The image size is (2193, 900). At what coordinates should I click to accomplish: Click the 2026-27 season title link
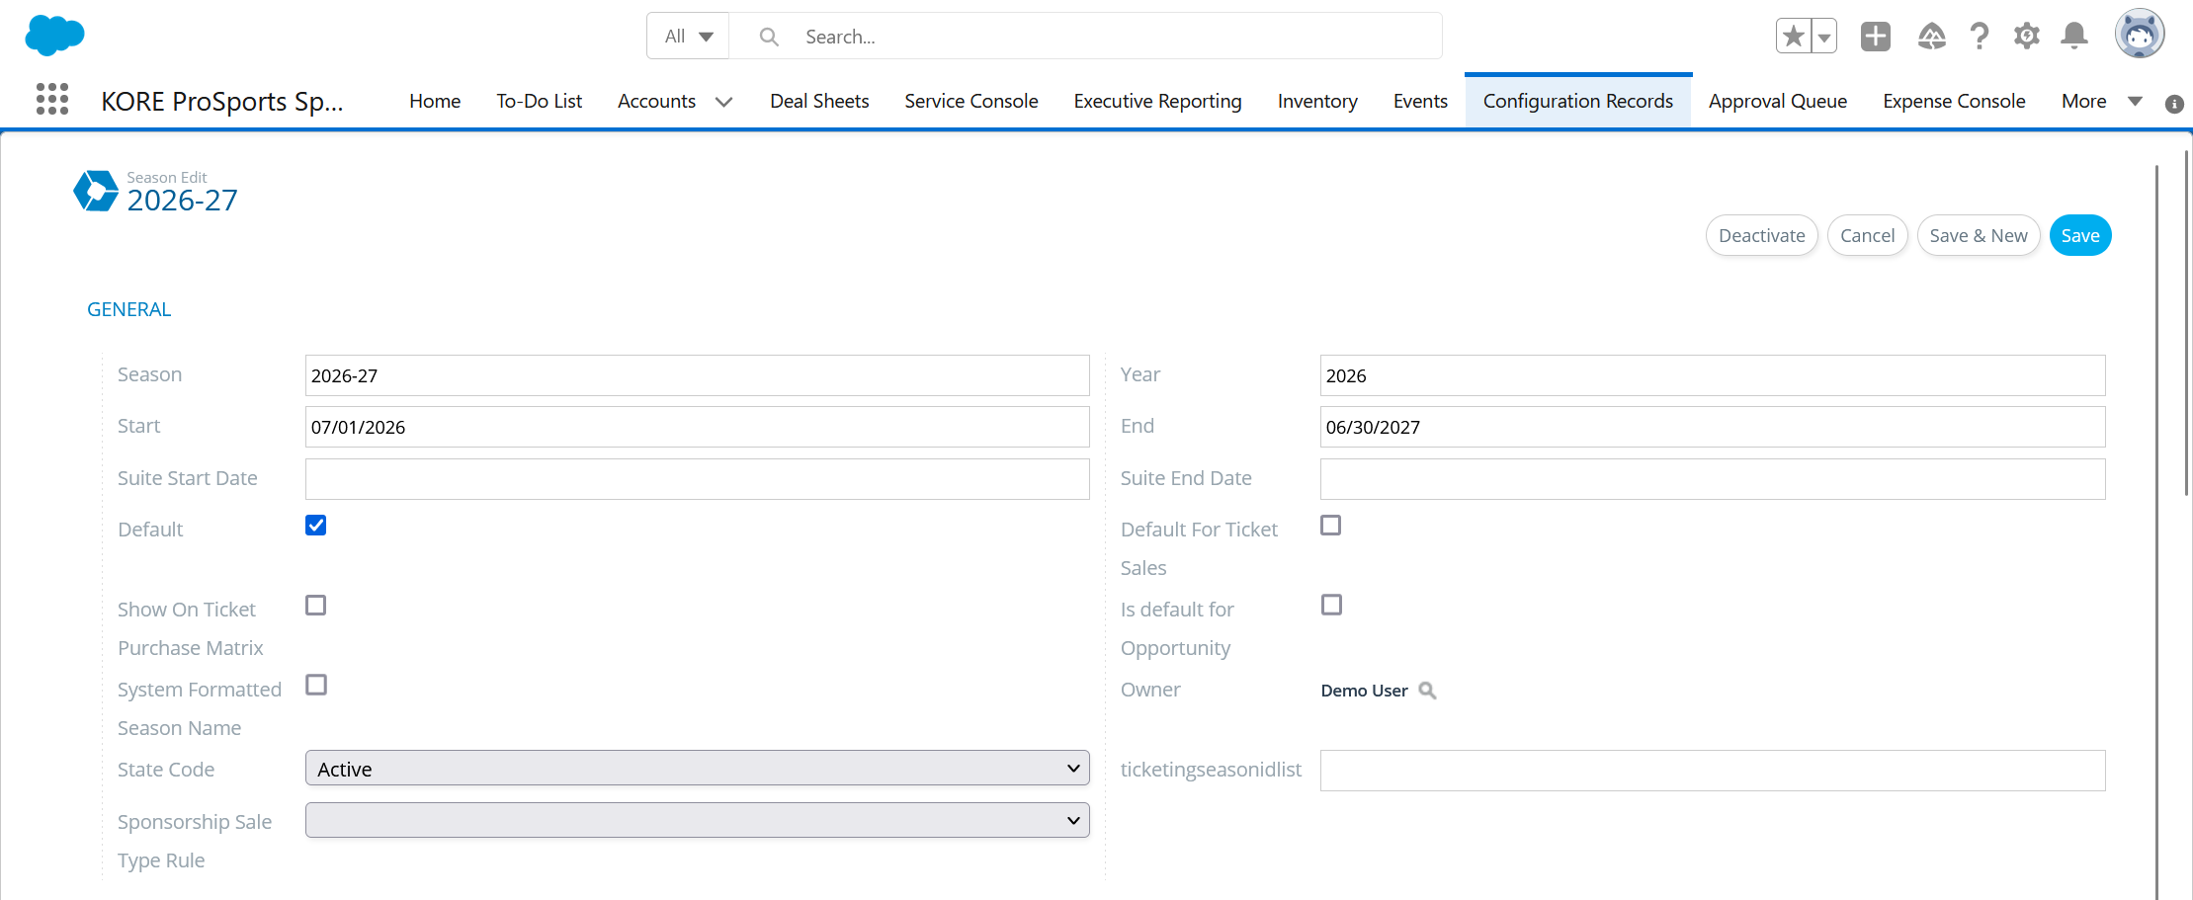click(182, 201)
